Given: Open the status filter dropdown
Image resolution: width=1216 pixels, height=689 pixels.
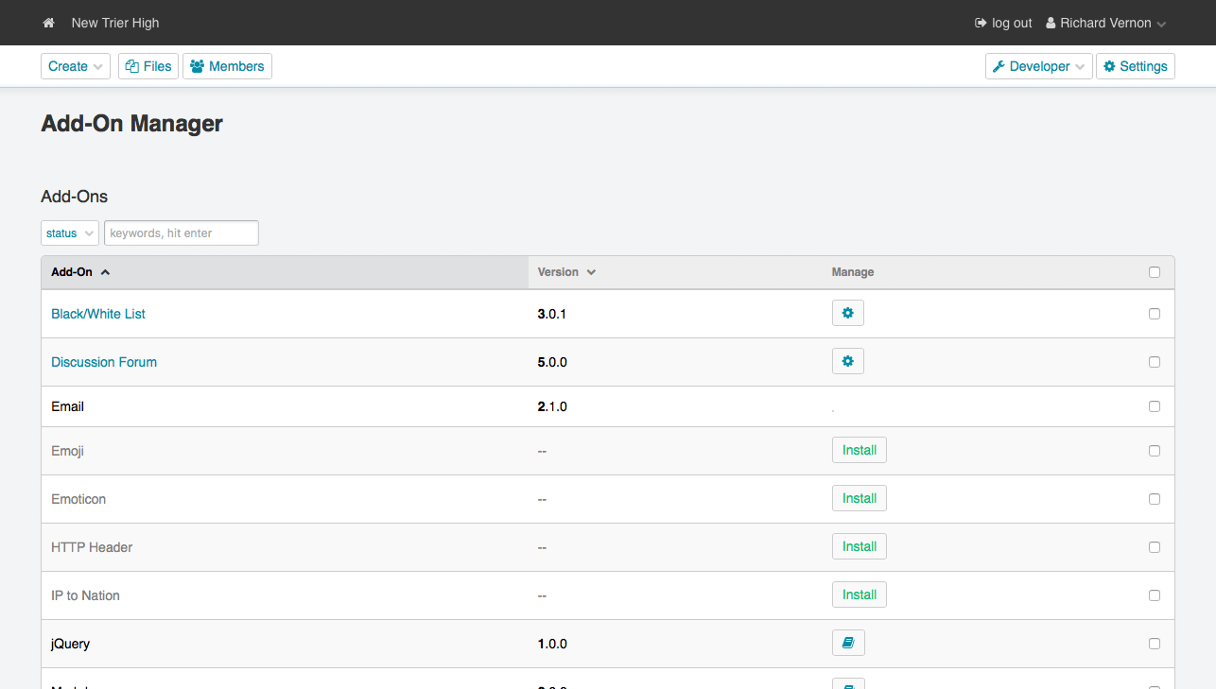Looking at the screenshot, I should pos(69,233).
